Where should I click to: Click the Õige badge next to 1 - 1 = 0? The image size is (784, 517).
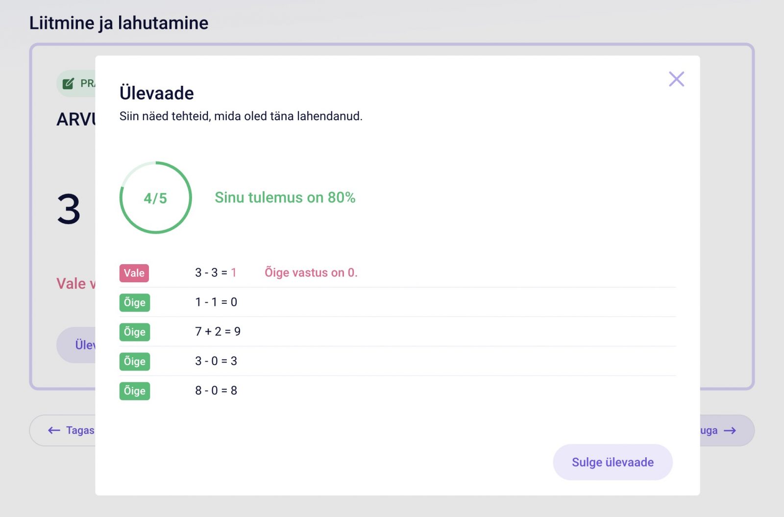[x=134, y=302]
